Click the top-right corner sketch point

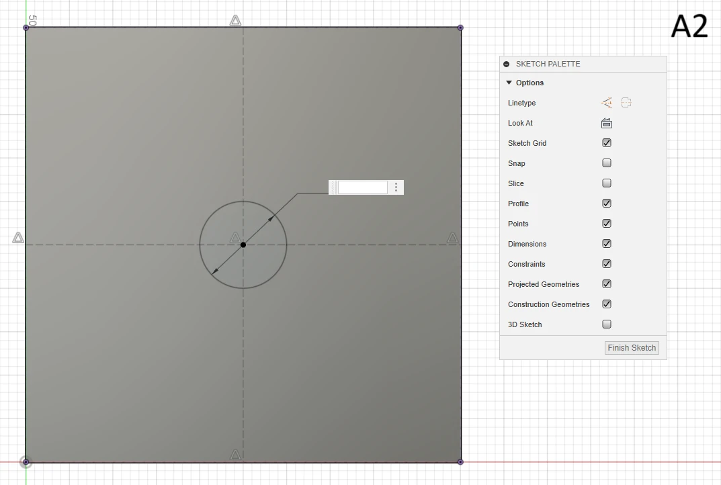[x=460, y=28]
